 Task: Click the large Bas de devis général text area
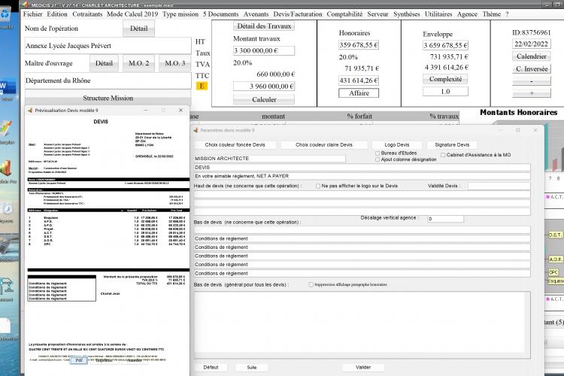(362, 325)
